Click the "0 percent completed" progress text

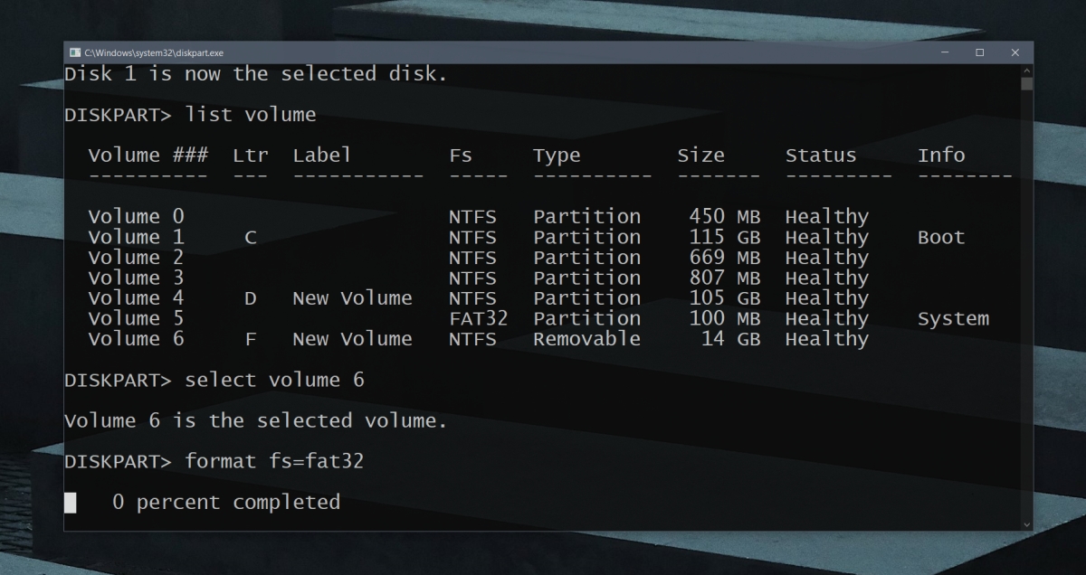point(226,503)
